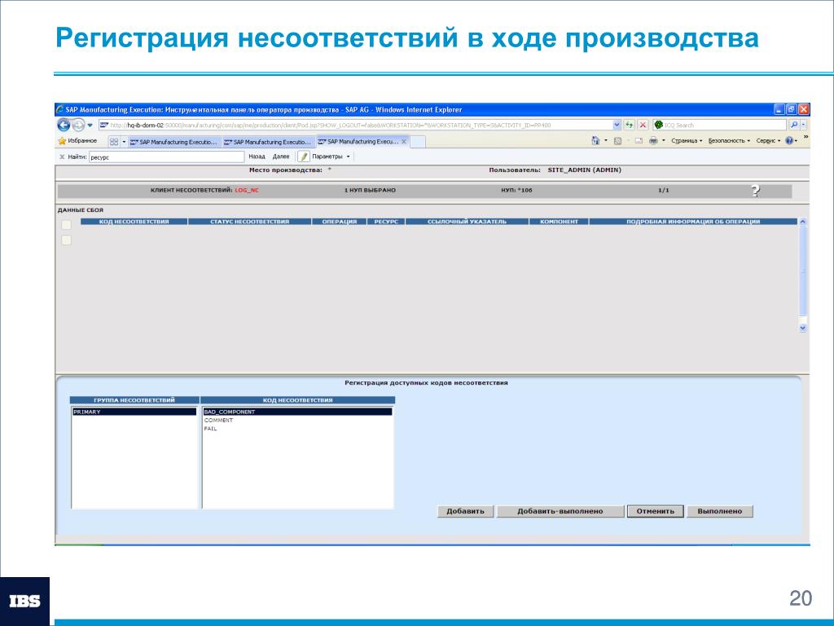
Task: Tick the second row checkbox in ДАННЫЕ СБОЯ
Action: click(66, 240)
